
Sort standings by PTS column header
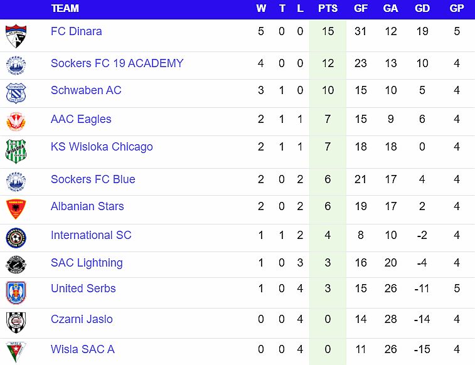pyautogui.click(x=328, y=9)
